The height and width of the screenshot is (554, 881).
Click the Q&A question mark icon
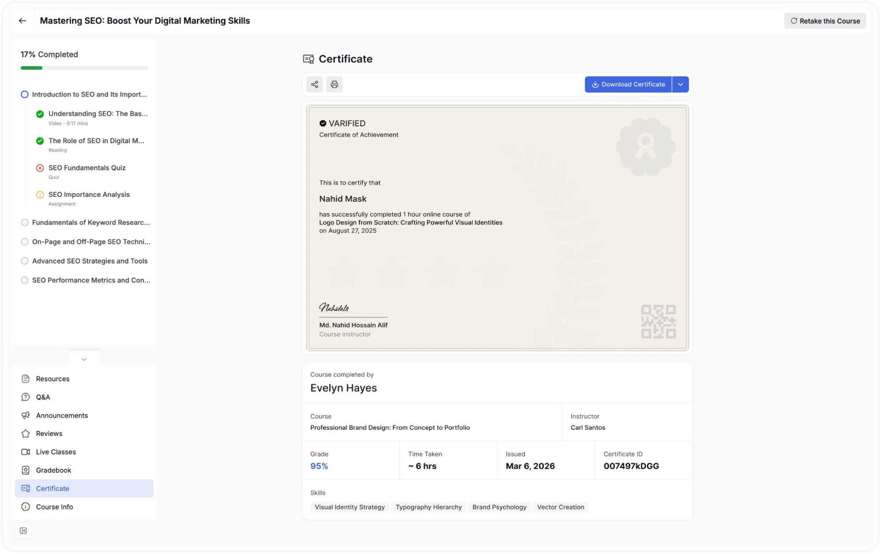coord(26,397)
